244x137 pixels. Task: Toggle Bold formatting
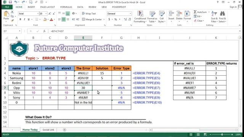pyautogui.click(x=20, y=19)
